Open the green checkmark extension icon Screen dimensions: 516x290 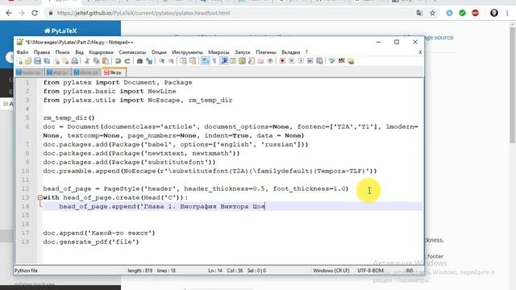462,13
